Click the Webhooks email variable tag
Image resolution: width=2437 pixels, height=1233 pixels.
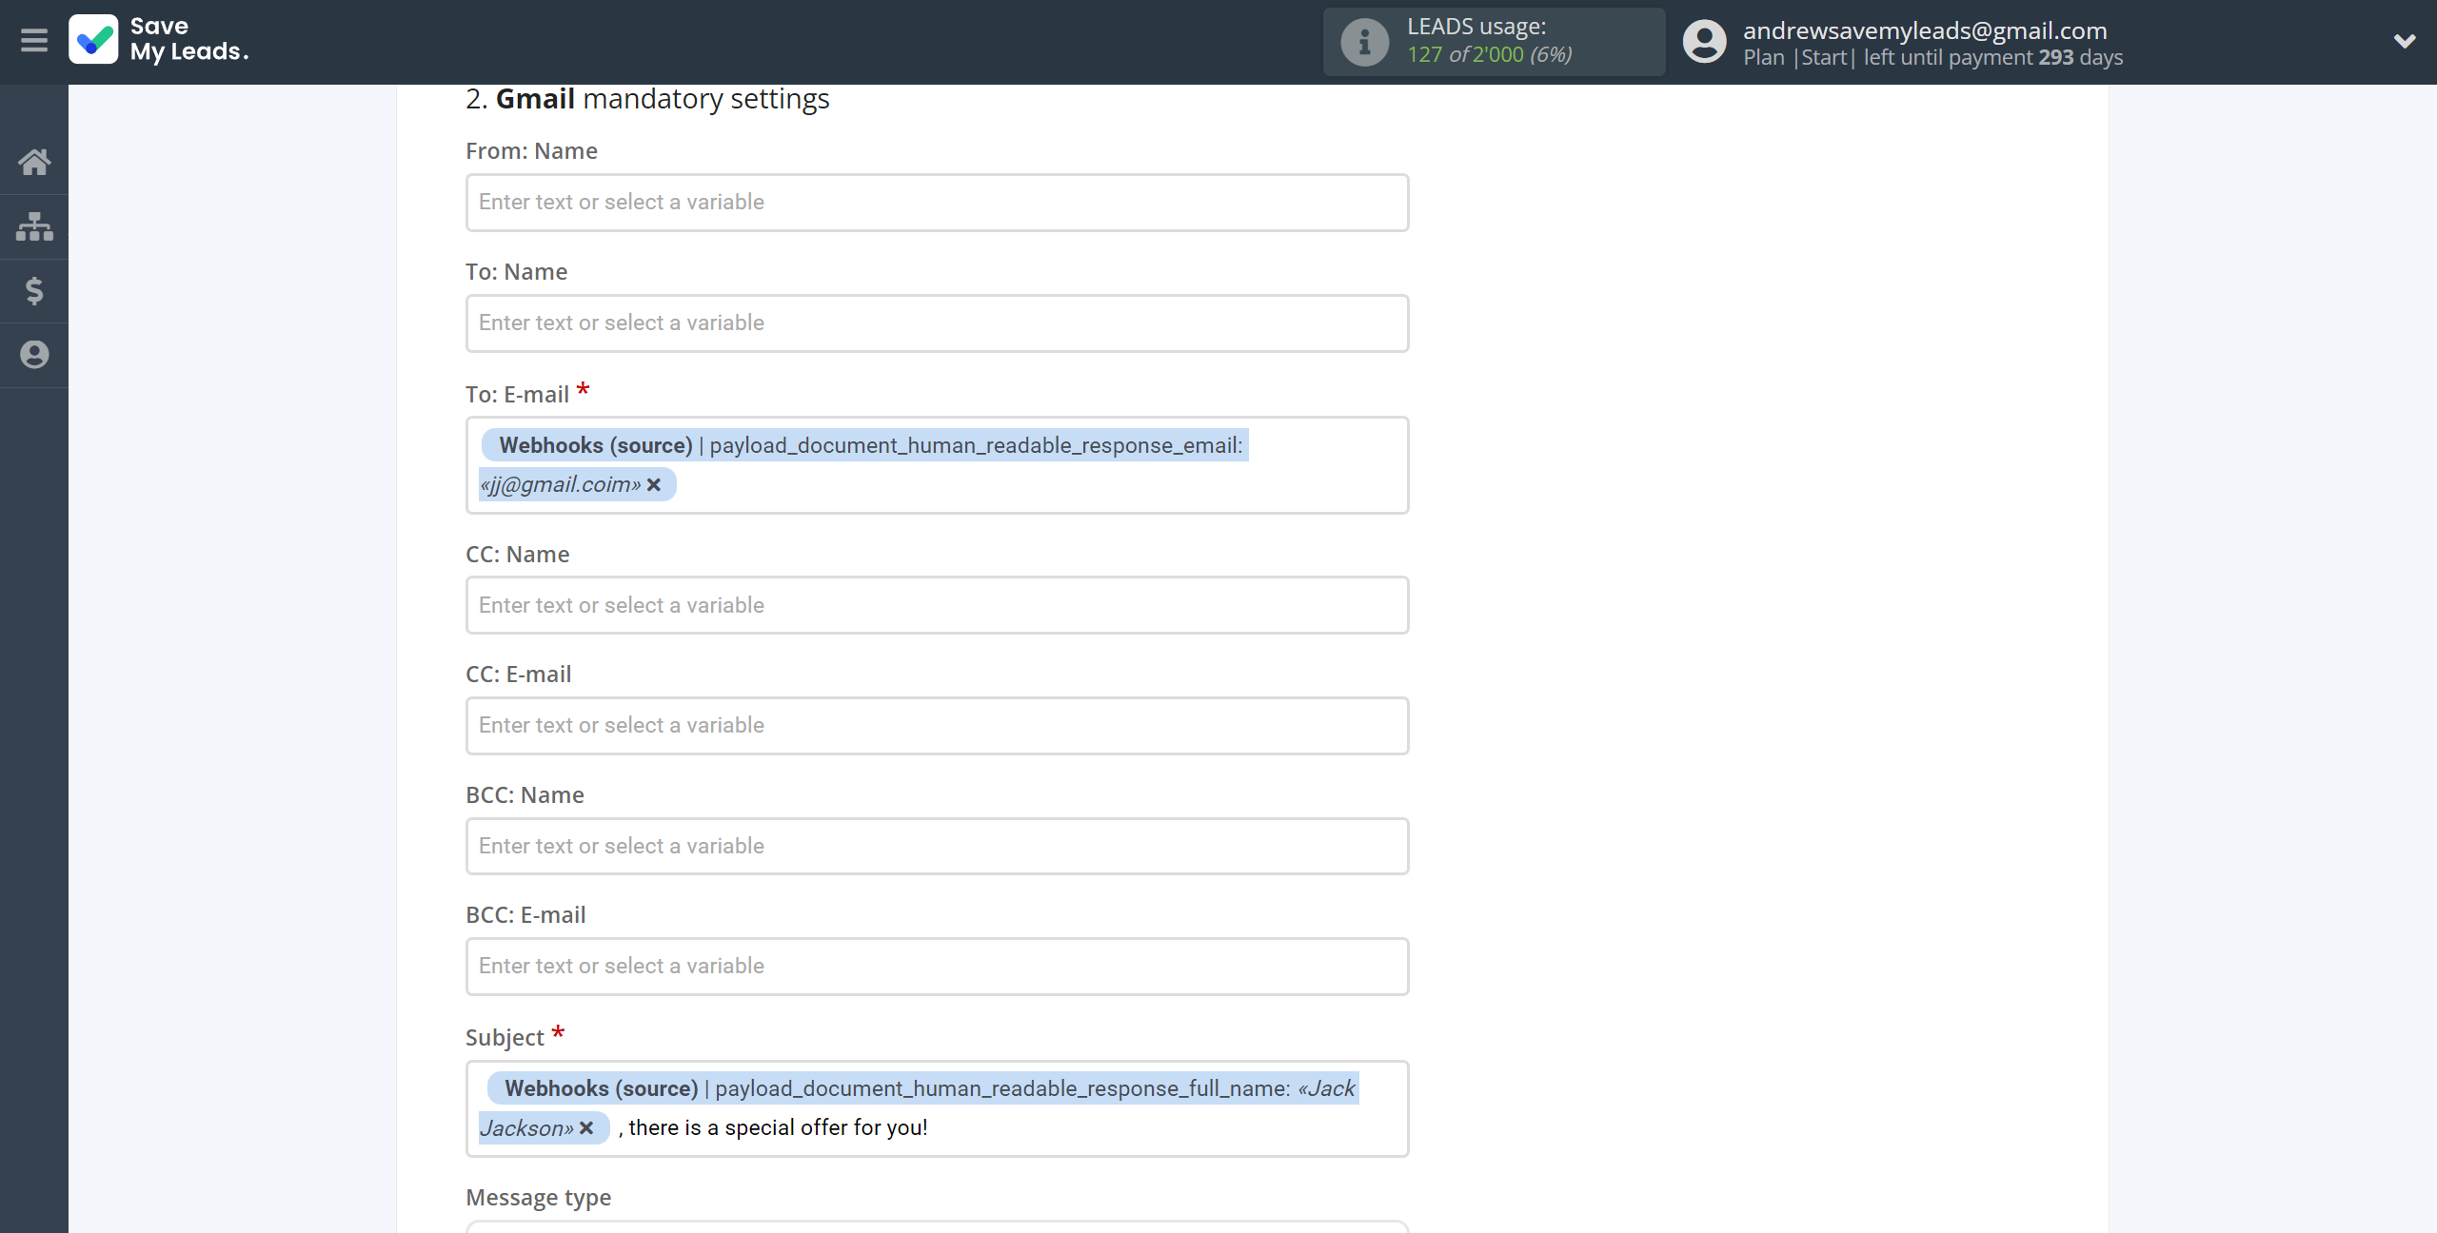point(863,464)
